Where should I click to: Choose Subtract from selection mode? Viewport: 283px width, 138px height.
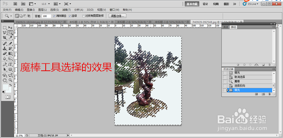[25, 16]
